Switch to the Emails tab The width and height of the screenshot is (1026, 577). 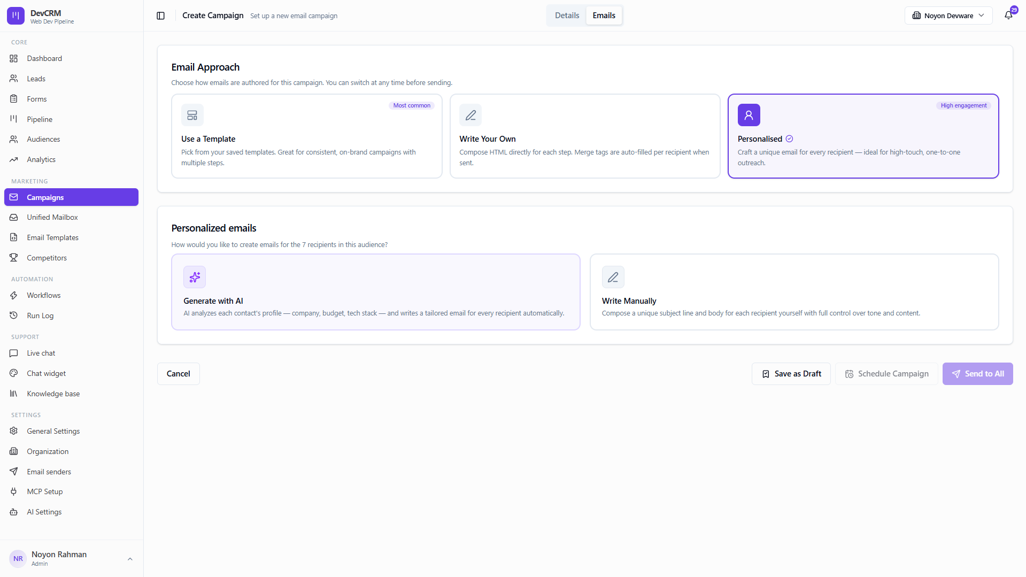click(x=604, y=16)
